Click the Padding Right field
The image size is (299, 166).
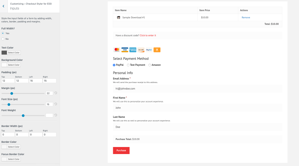point(50,81)
